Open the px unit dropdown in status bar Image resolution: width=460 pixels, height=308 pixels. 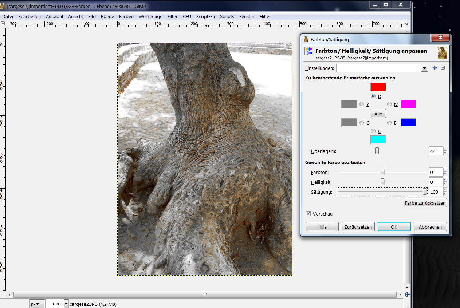[x=37, y=304]
